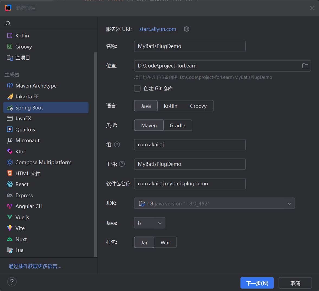Choose the Ktor generator icon
The height and width of the screenshot is (291, 319).
pos(10,151)
